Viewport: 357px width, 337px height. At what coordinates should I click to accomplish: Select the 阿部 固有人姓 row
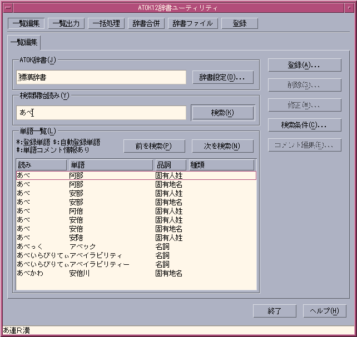coord(136,175)
